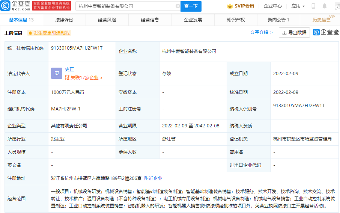Open the 历史信息 VIP tab
This screenshot has height=213, width=340.
[x=322, y=20]
